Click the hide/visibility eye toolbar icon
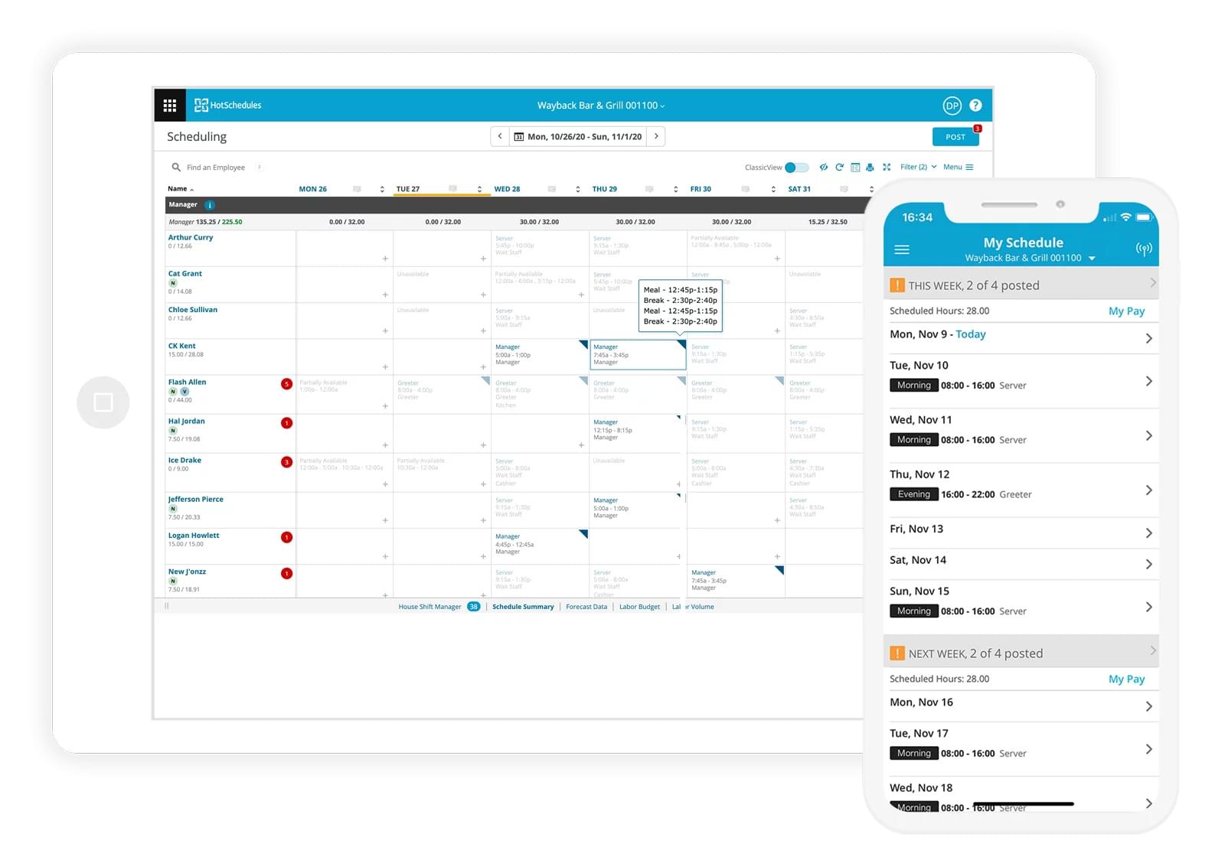1225x860 pixels. tap(824, 167)
